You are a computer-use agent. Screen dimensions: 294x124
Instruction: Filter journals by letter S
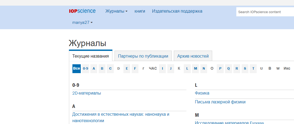click(x=245, y=69)
